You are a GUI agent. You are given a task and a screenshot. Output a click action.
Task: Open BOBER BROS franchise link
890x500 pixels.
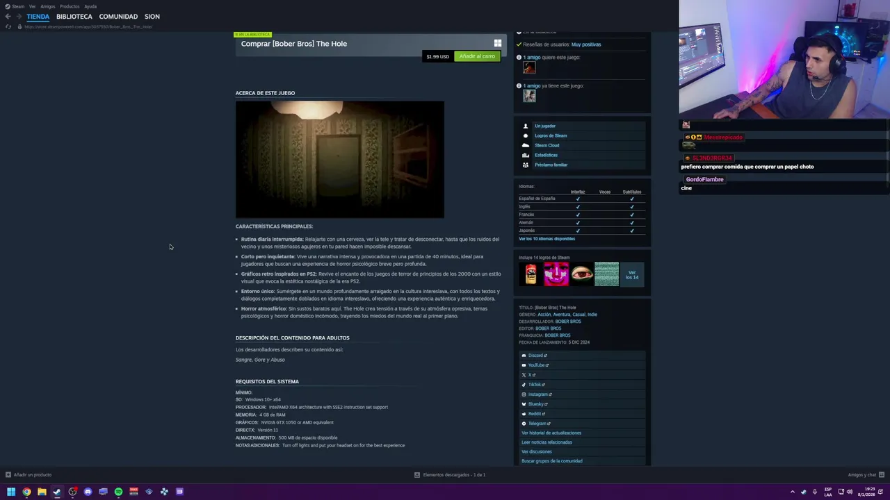558,335
